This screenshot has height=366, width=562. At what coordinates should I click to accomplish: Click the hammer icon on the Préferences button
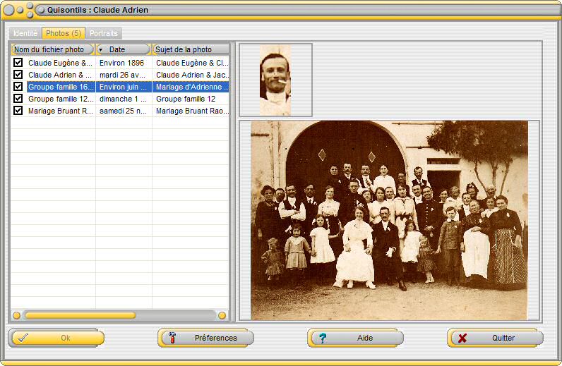coord(172,338)
